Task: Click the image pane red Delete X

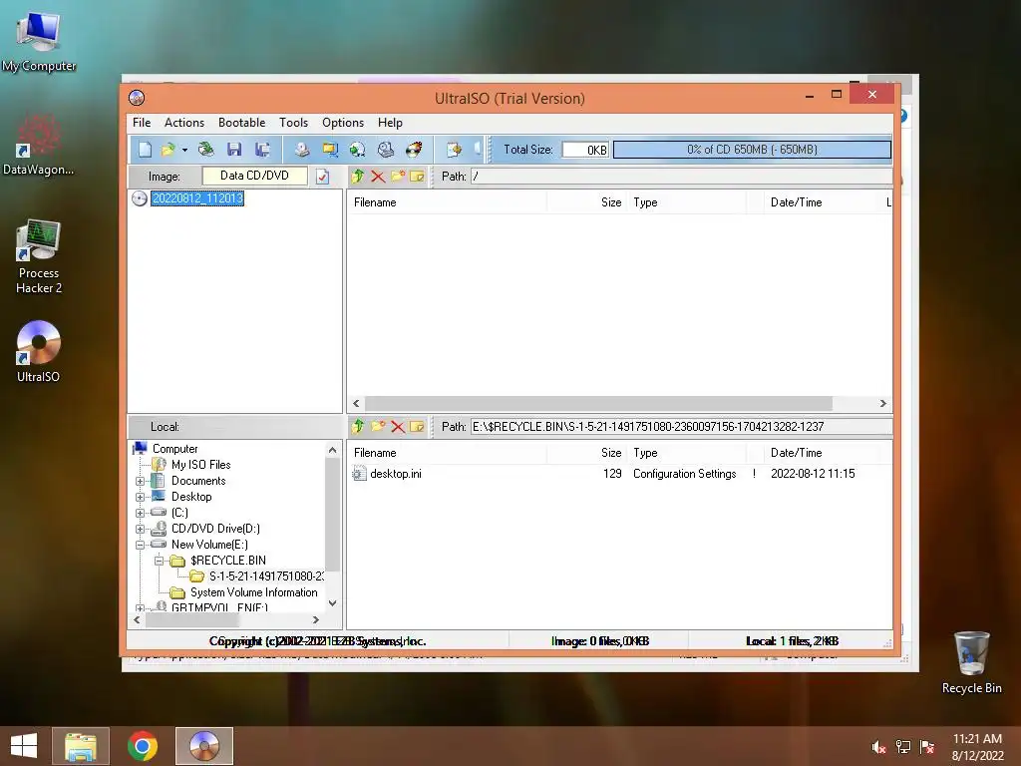Action: tap(378, 176)
